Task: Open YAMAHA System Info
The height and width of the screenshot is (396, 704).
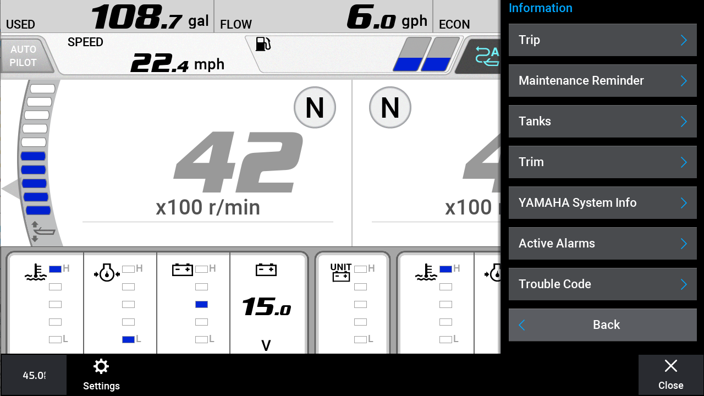Action: click(x=602, y=203)
